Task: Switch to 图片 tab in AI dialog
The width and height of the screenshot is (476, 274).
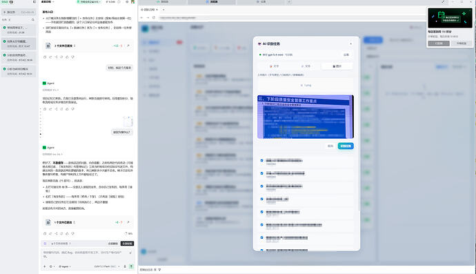Action: (x=337, y=66)
